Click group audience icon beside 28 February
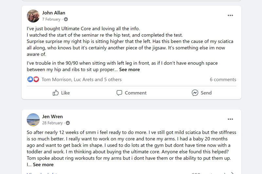The height and width of the screenshot is (174, 262). click(68, 123)
